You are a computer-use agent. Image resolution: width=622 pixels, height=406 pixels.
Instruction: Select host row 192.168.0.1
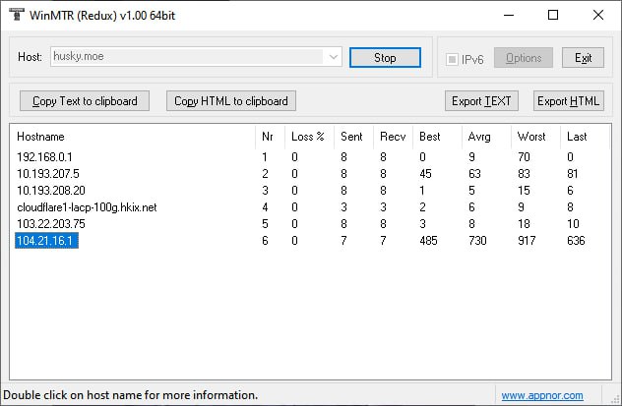click(45, 157)
